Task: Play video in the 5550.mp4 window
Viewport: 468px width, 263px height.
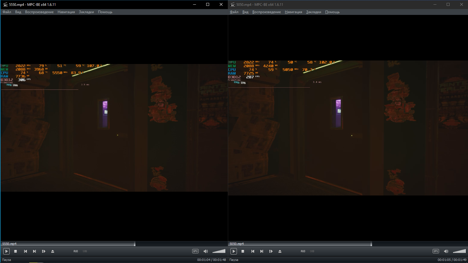Action: point(6,251)
